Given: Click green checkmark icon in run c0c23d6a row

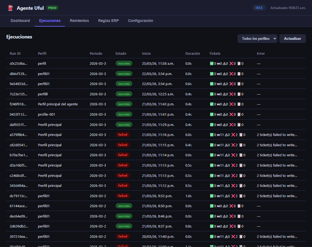Looking at the screenshot, I should [212, 64].
